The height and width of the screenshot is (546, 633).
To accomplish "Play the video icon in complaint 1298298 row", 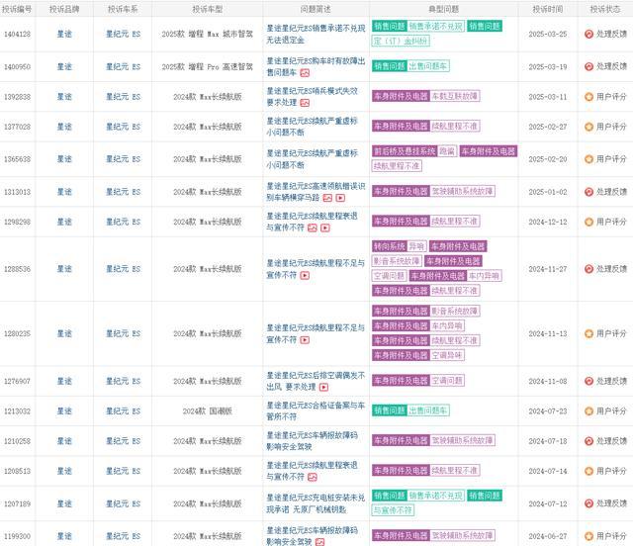I will point(325,228).
